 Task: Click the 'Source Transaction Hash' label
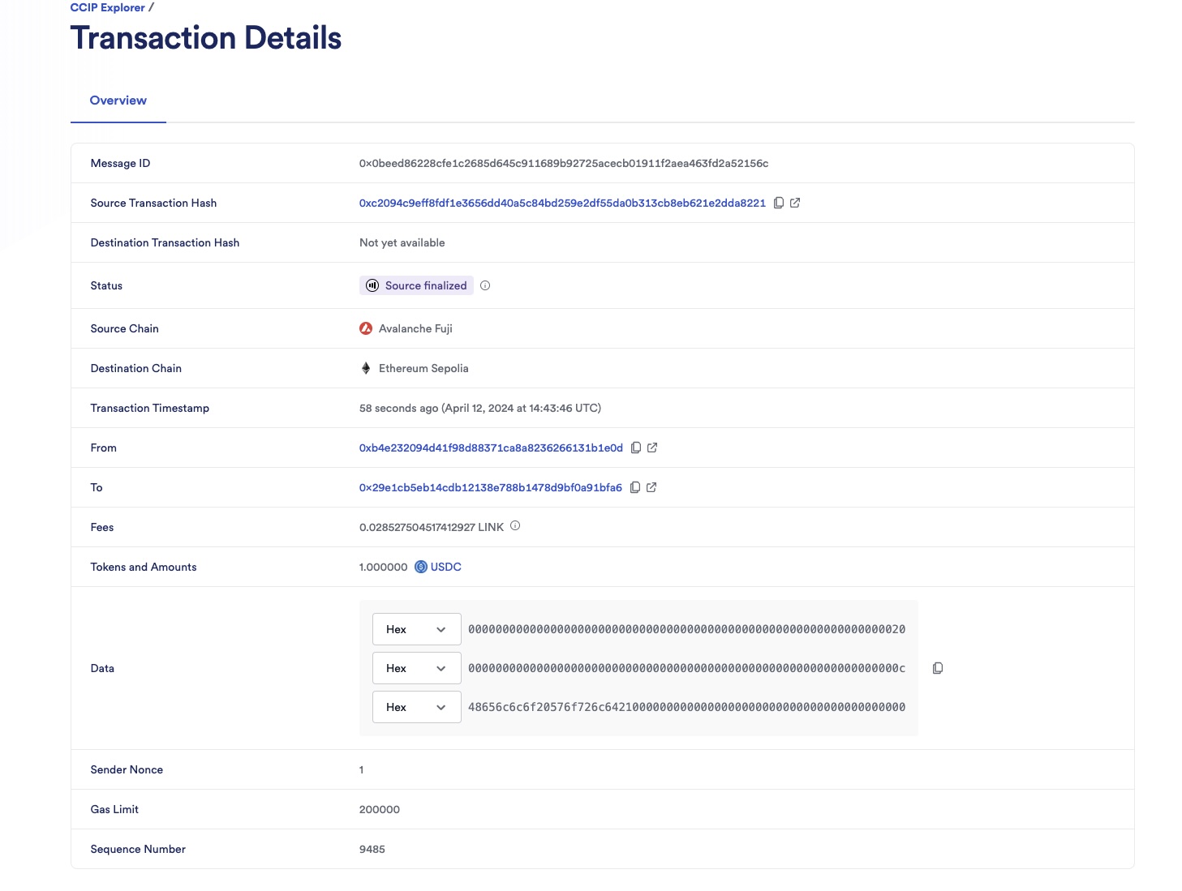click(153, 203)
